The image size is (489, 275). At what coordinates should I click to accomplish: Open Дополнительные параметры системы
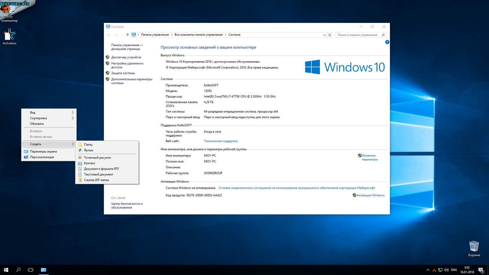(132, 81)
